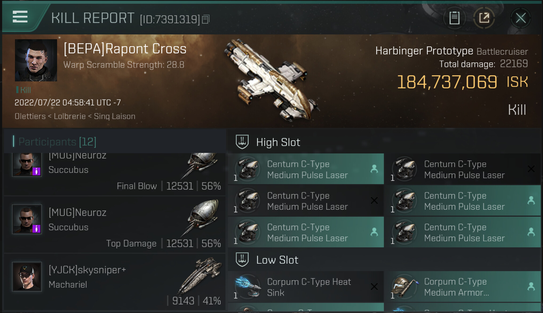Click the Olettiers system location link
This screenshot has width=543, height=313.
[30, 116]
